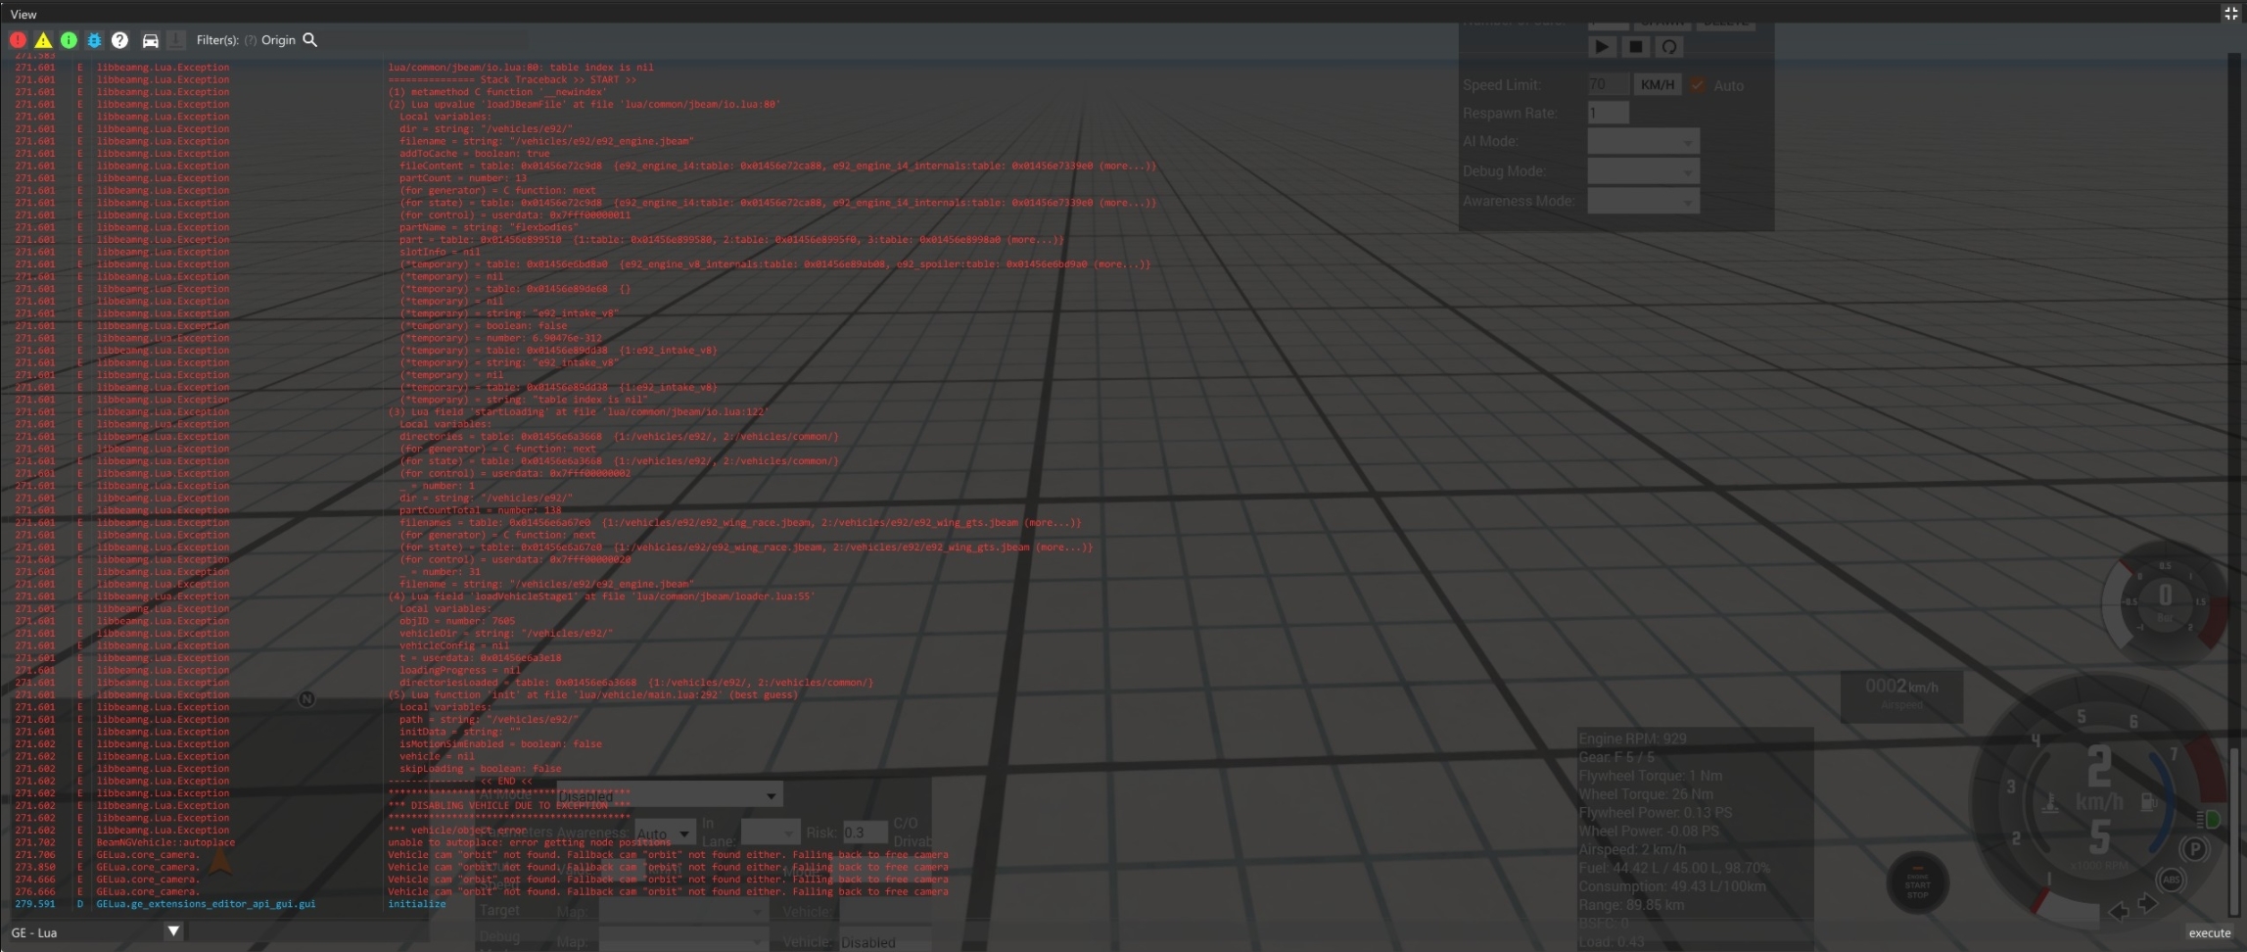Click the engine Start/Stop button on HUD
Screen dimensions: 2247x952
(1917, 883)
